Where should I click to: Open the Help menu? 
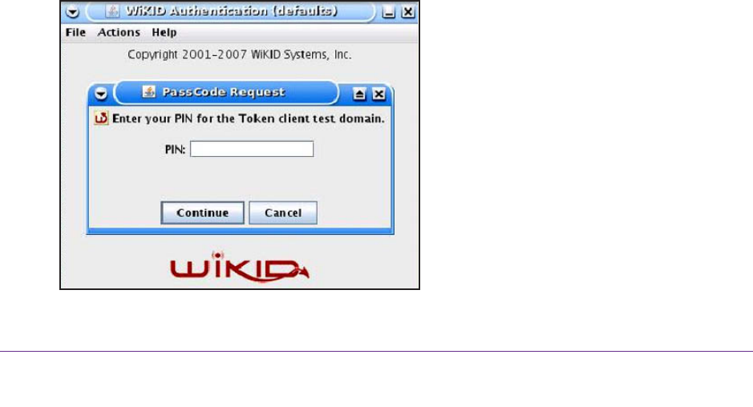coord(164,32)
